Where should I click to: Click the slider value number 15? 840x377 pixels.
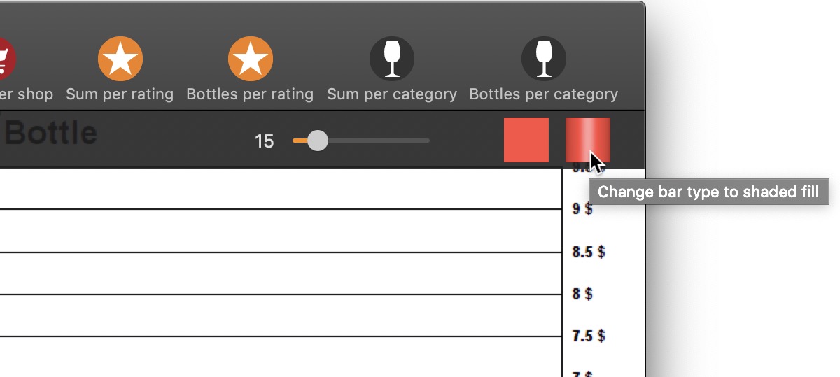264,141
